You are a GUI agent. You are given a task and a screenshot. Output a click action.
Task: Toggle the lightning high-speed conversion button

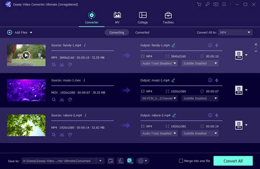point(120,161)
